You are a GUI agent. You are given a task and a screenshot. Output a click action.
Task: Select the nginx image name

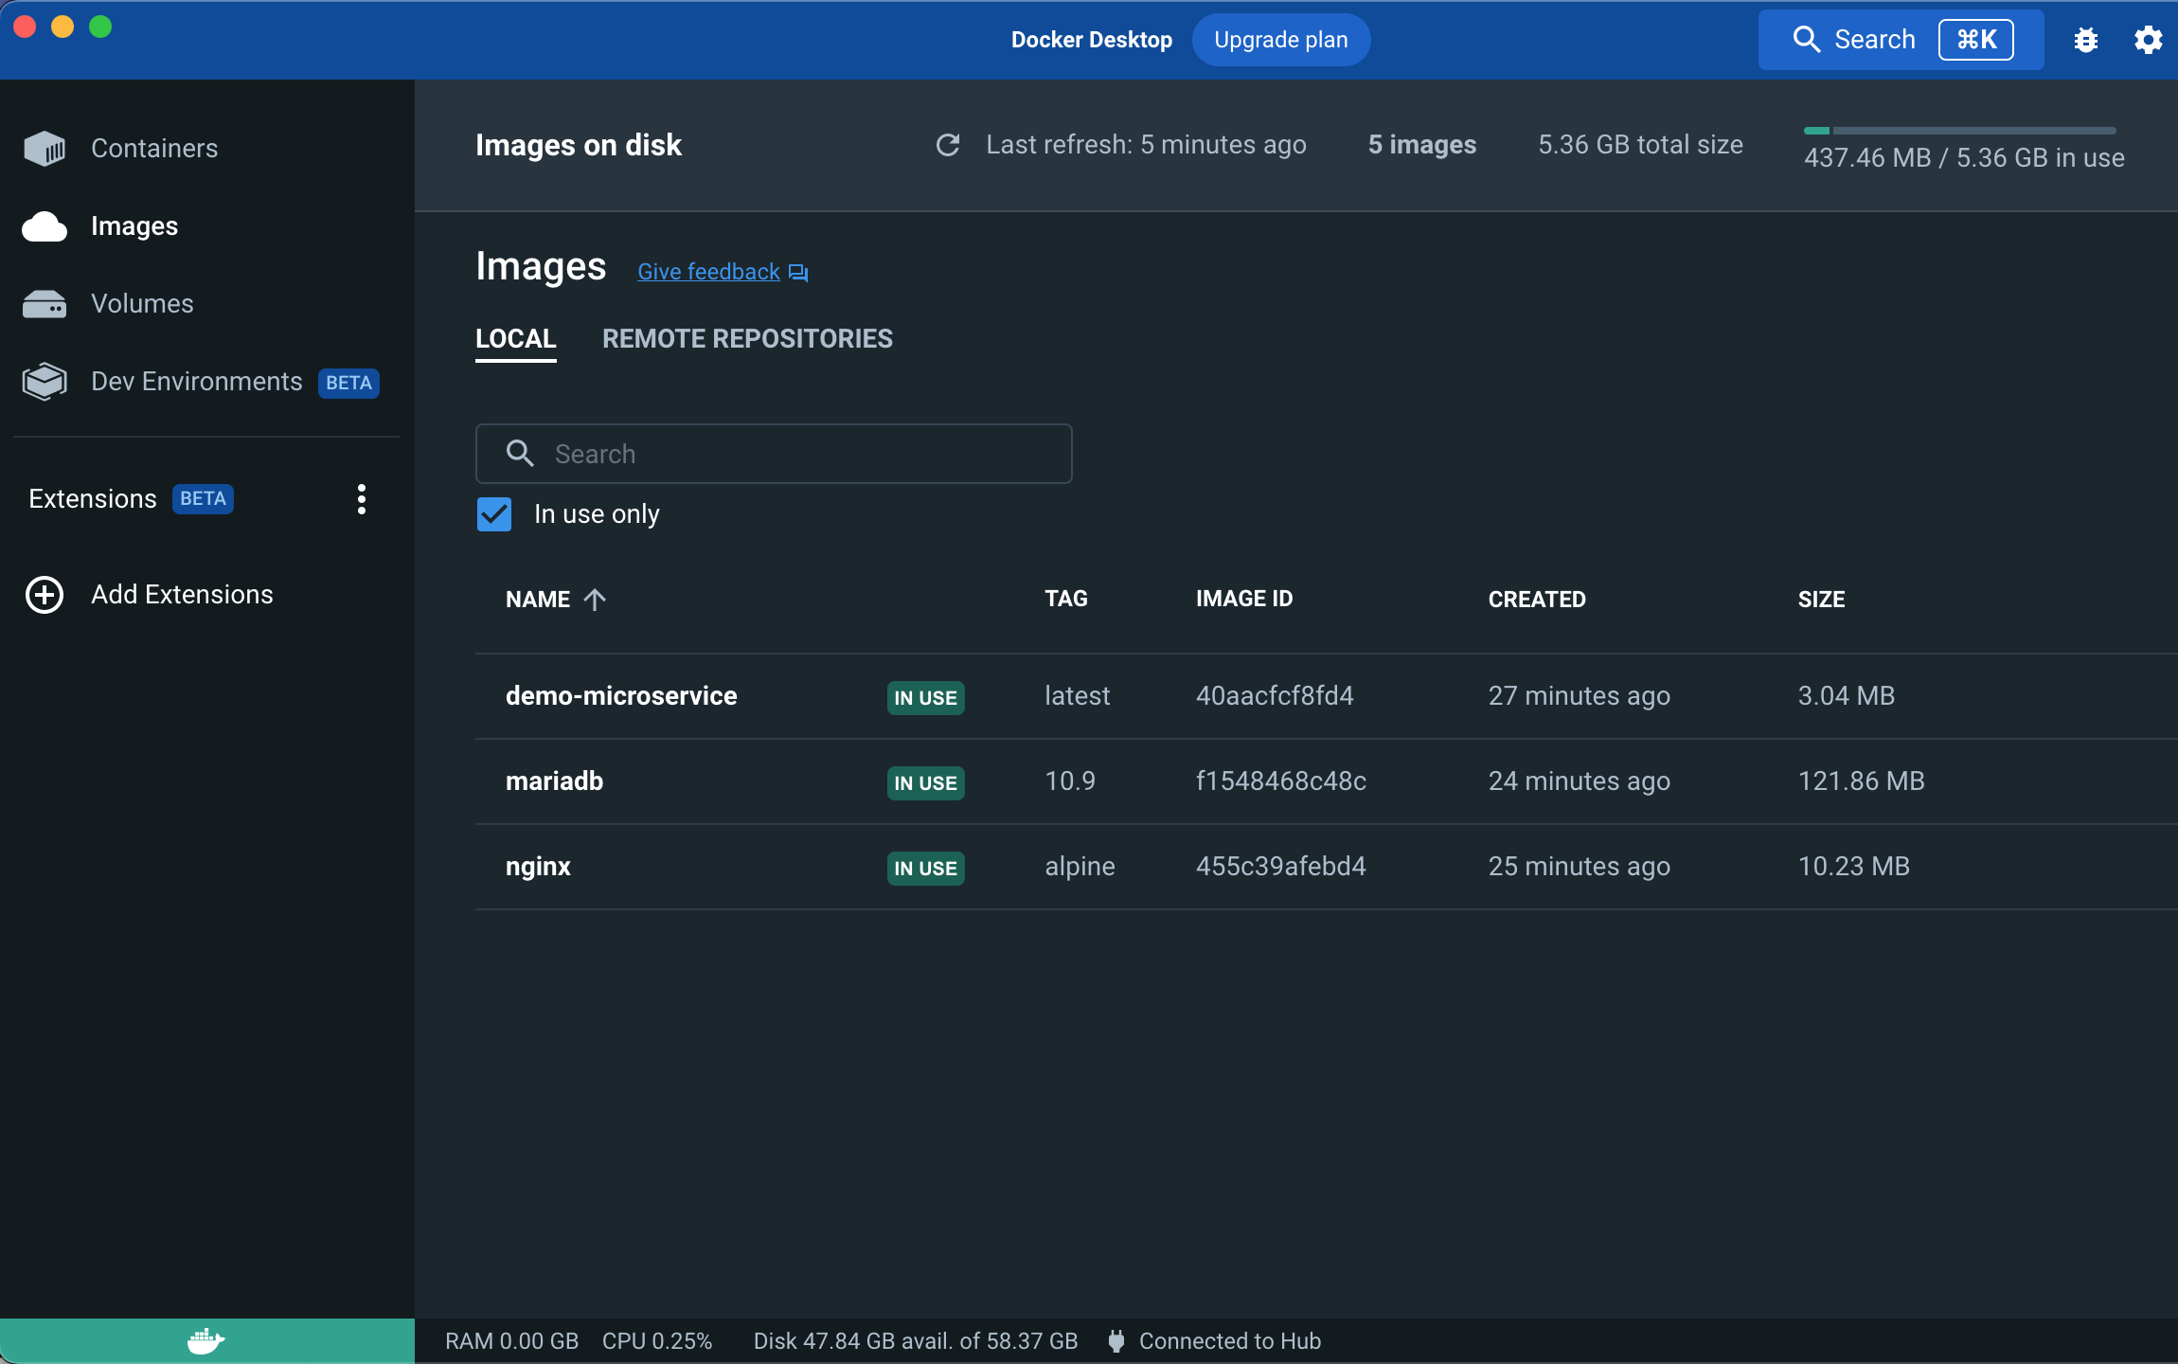coord(538,867)
